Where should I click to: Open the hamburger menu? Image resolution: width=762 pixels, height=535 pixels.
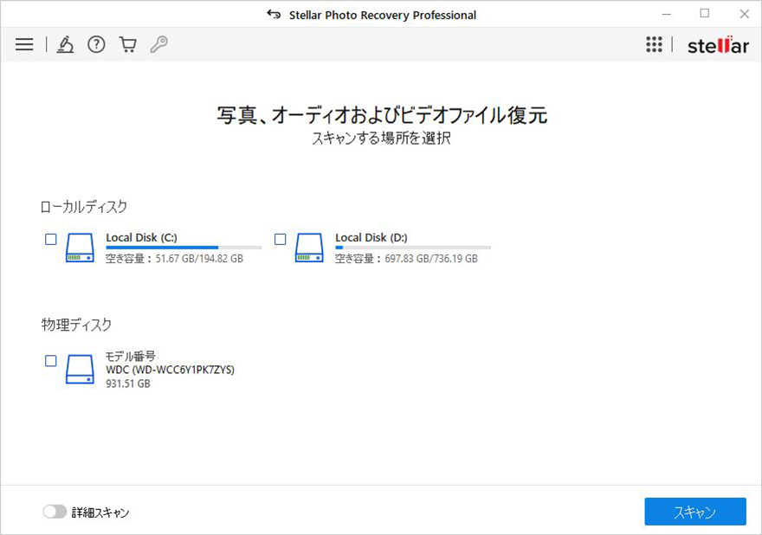click(23, 44)
